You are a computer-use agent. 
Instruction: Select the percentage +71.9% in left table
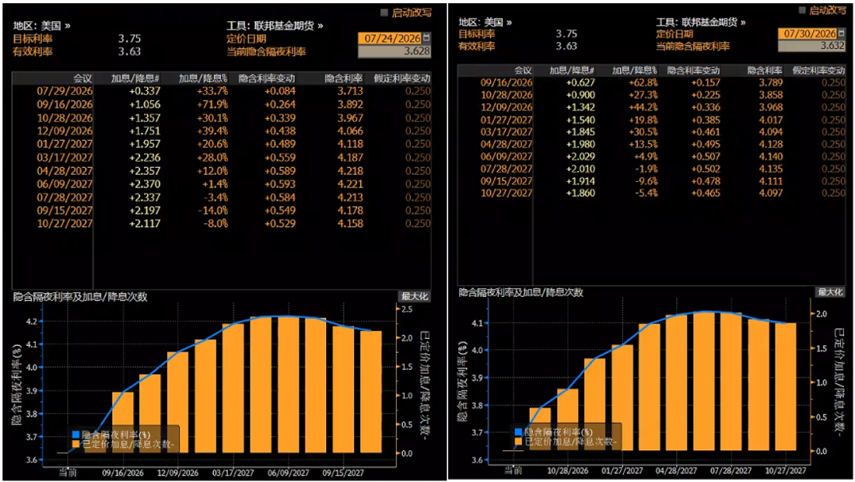click(212, 104)
